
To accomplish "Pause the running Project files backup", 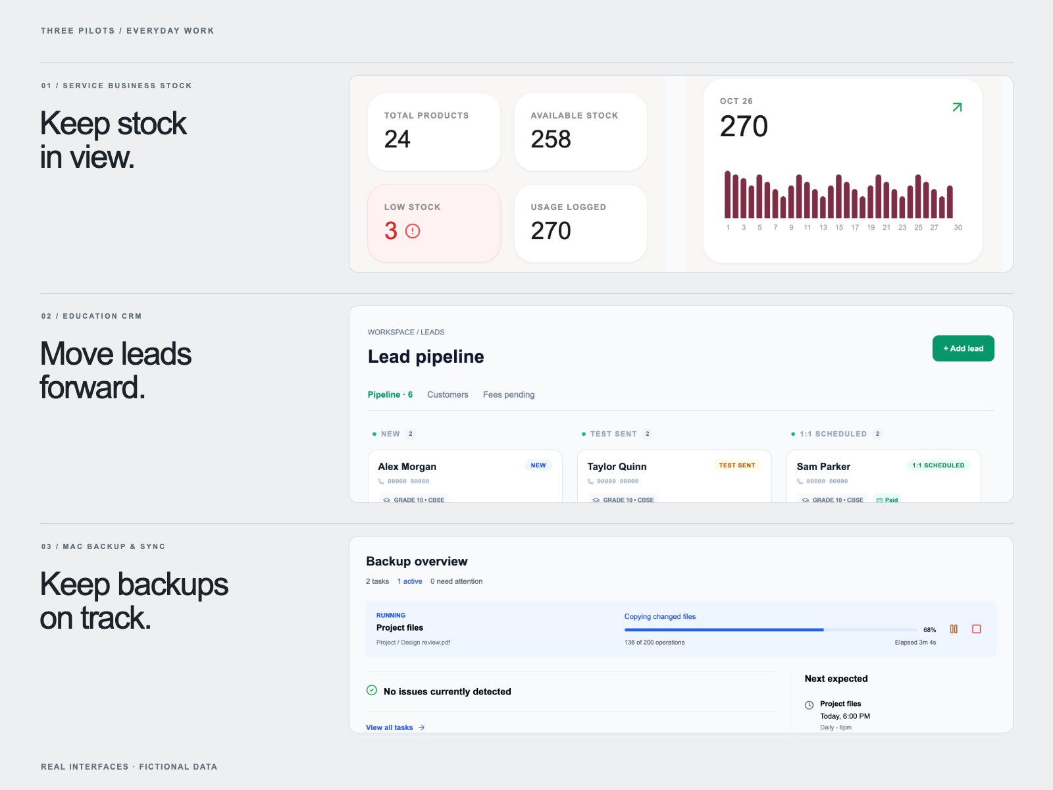I will tap(954, 629).
